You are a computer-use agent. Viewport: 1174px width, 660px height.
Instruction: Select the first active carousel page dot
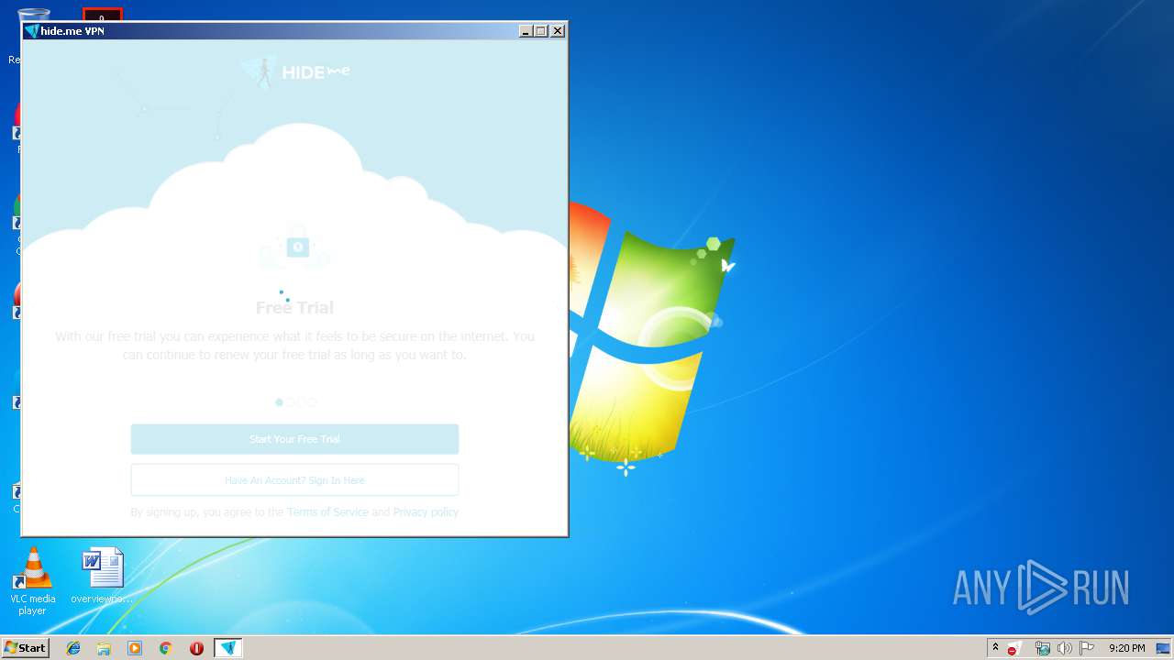280,402
